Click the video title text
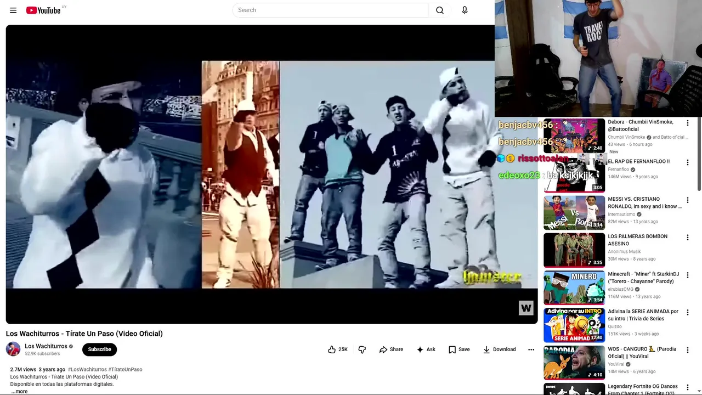The image size is (702, 395). (84, 334)
